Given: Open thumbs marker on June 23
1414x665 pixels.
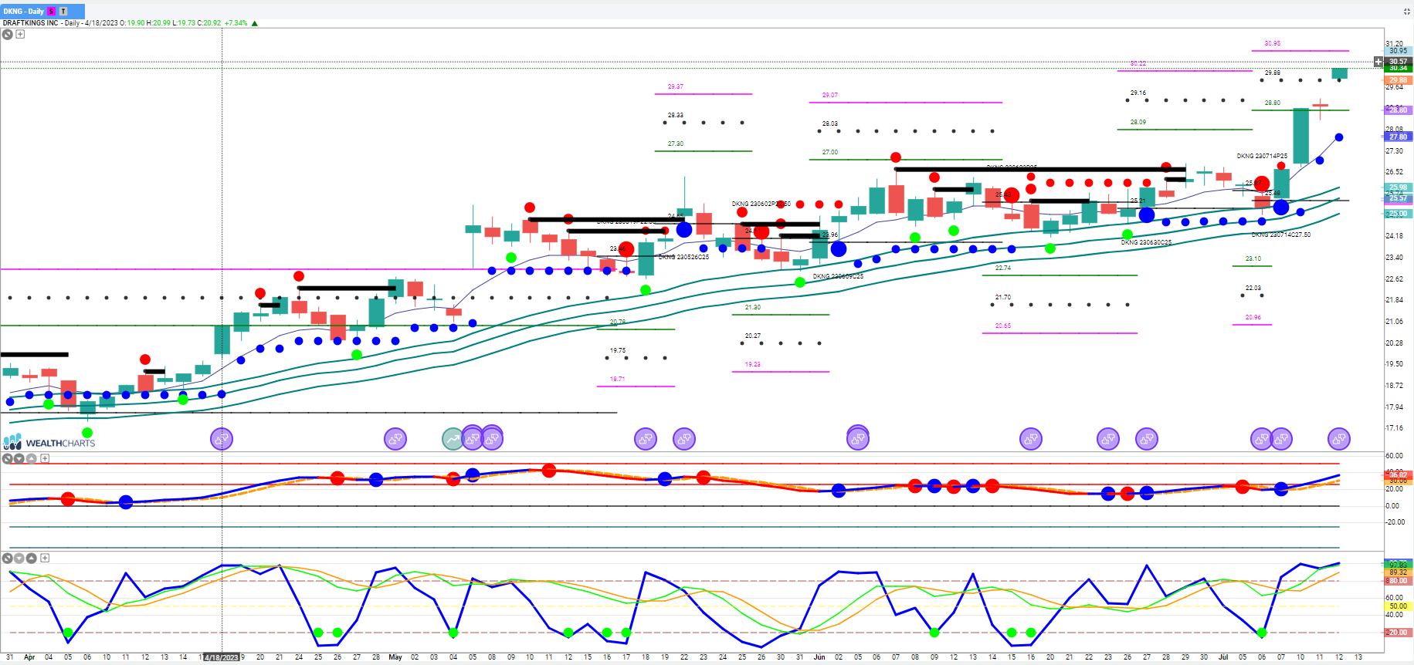Looking at the screenshot, I should pos(1108,439).
